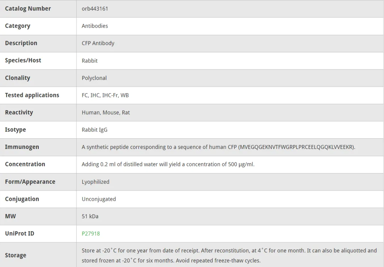Select the concentration instructions text
This screenshot has height=267, width=384.
168,164
